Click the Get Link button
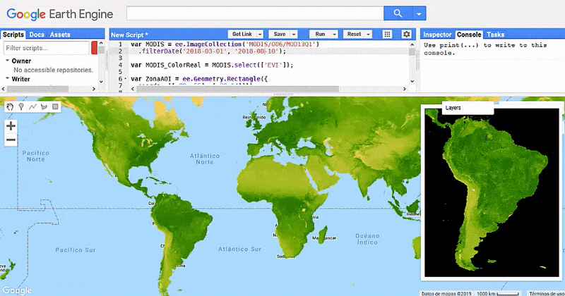 [242, 34]
